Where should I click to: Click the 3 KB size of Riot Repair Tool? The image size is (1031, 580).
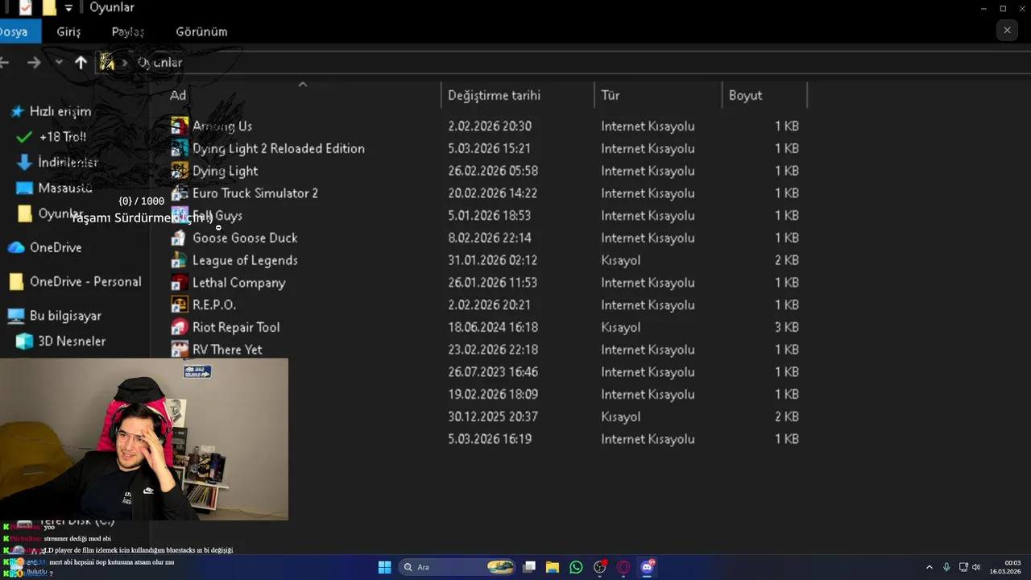tap(787, 328)
